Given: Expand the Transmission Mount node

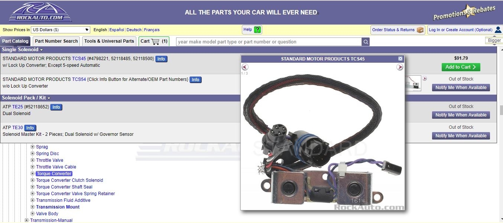Looking at the screenshot, I should pos(33,207).
